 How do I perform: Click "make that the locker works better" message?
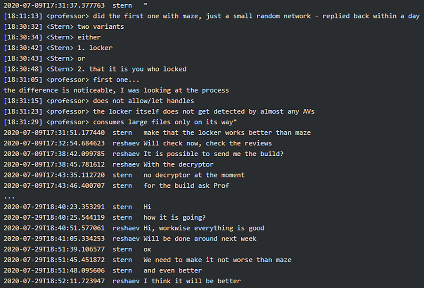click(x=227, y=133)
